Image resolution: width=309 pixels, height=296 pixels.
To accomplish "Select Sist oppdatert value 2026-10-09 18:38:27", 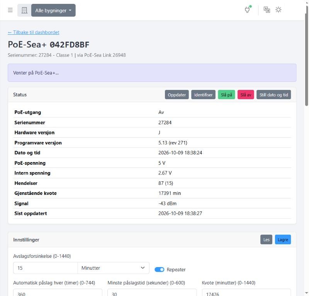I will (x=180, y=213).
